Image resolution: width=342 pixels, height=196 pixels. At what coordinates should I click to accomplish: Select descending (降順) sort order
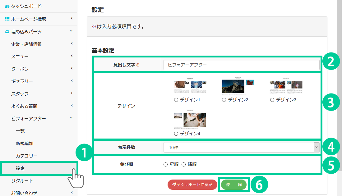tap(183, 164)
